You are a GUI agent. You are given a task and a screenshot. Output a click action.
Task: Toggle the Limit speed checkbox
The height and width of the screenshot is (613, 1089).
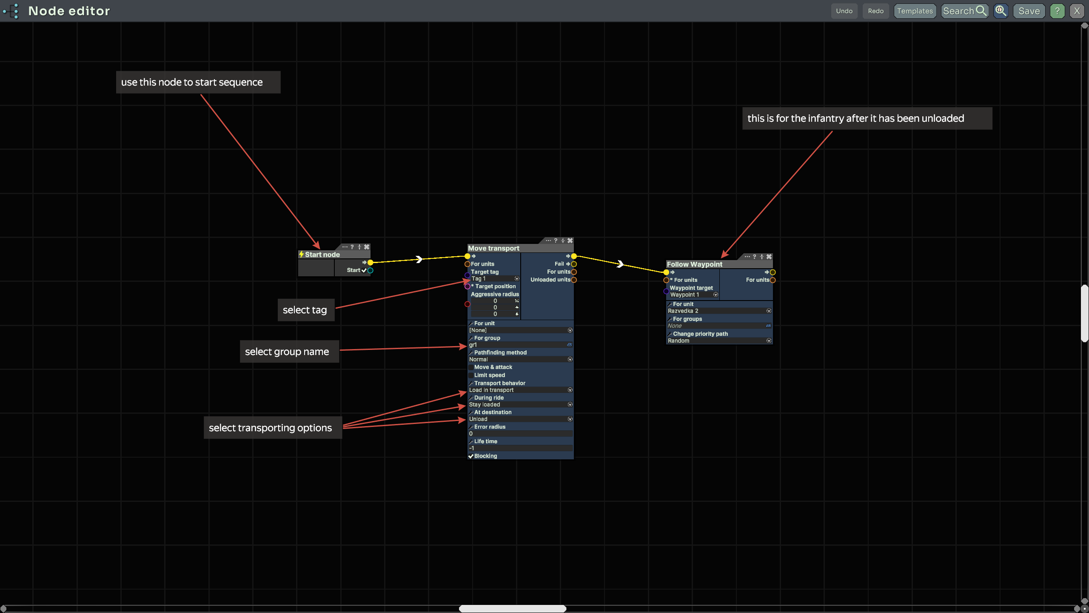471,375
